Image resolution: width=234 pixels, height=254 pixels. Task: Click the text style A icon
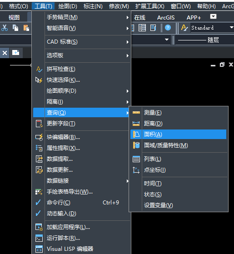184,28
